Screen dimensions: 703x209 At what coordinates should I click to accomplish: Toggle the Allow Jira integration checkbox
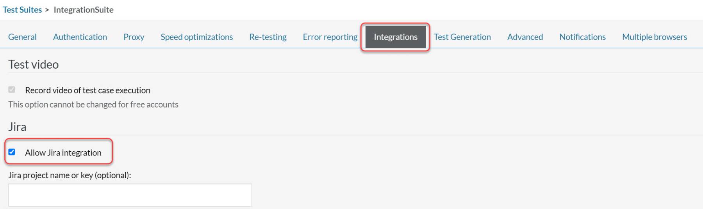click(x=12, y=152)
